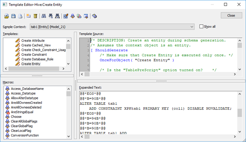Select the Create Database_Role template
The image size is (246, 142).
(x=37, y=59)
